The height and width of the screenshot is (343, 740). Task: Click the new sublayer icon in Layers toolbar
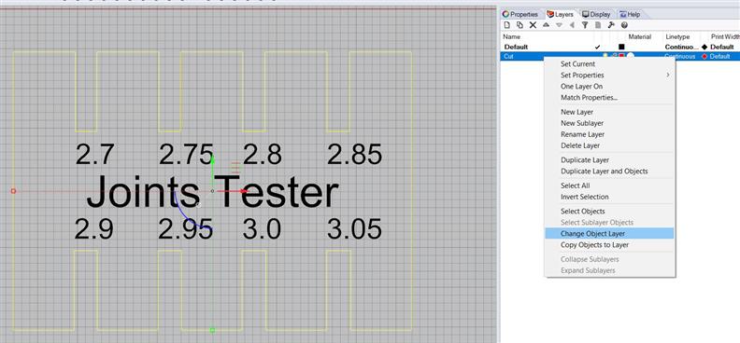coord(519,25)
